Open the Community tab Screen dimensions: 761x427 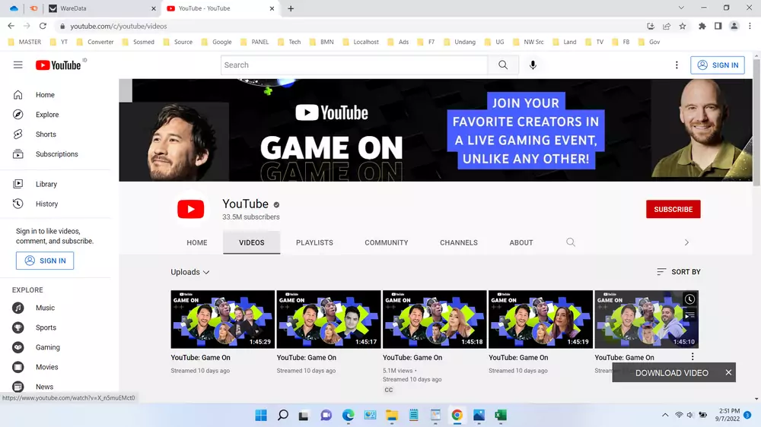pos(387,242)
